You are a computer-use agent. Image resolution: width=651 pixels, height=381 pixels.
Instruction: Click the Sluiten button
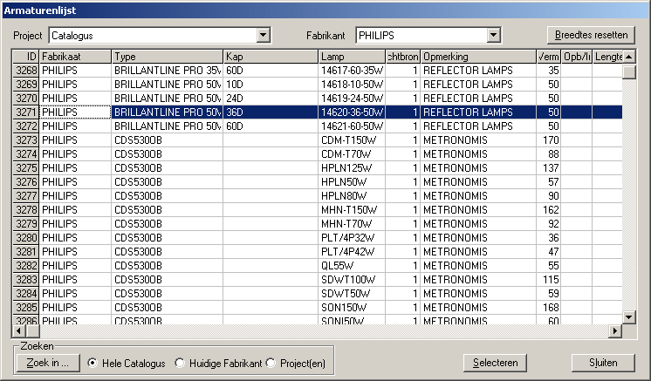603,363
